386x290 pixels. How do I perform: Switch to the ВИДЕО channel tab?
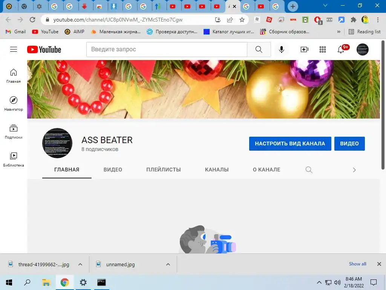point(113,170)
